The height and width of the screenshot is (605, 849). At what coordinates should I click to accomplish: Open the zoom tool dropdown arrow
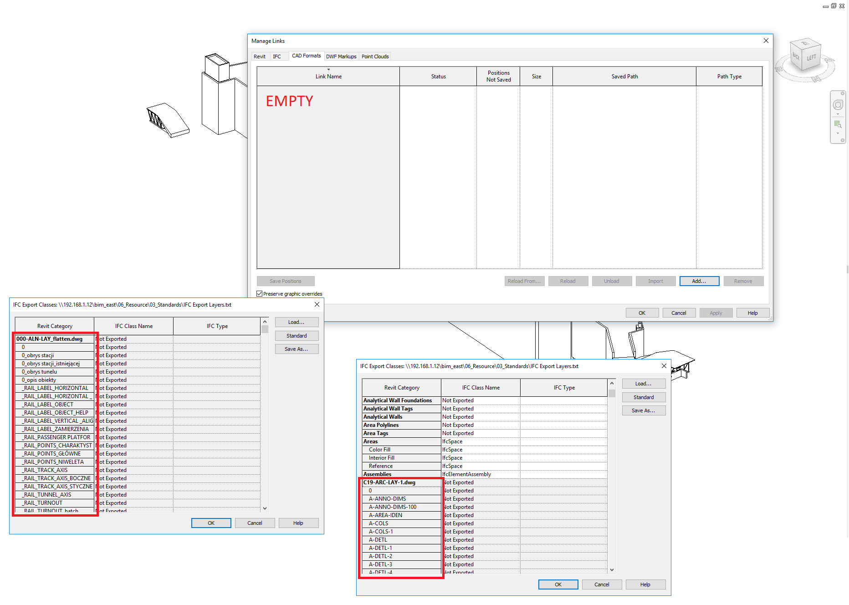tap(838, 133)
